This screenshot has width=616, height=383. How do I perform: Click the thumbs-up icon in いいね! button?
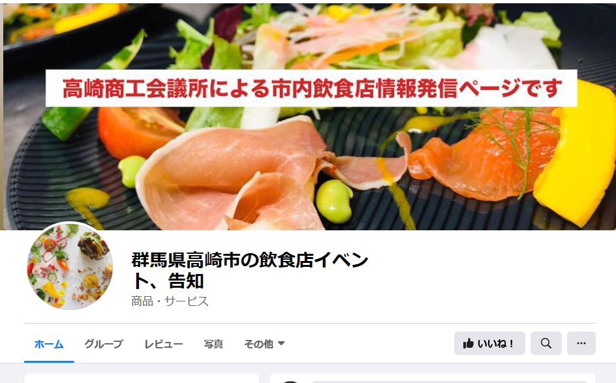(468, 344)
